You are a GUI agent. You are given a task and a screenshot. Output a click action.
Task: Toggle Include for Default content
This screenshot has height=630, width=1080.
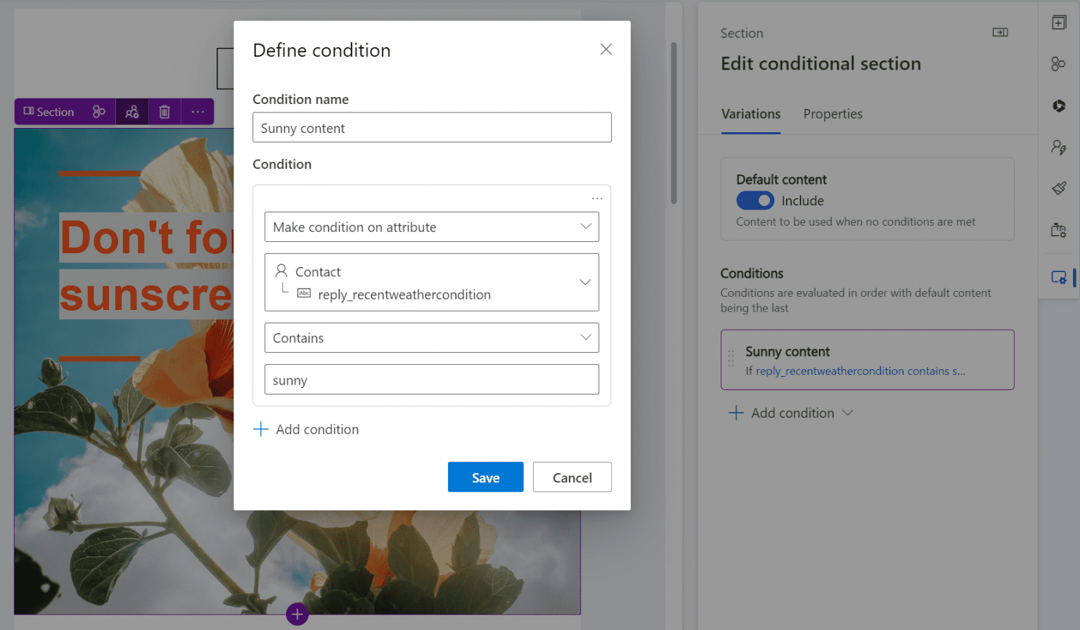click(755, 200)
